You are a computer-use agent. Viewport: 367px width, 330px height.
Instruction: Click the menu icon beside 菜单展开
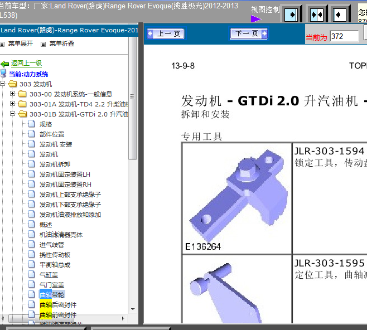[x=2, y=44]
